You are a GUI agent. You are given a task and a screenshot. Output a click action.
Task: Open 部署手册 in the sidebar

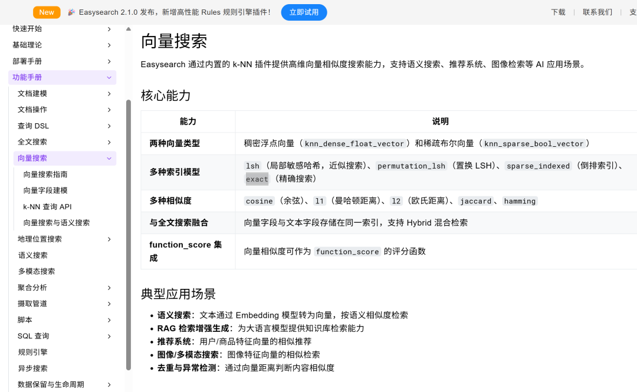click(x=27, y=61)
